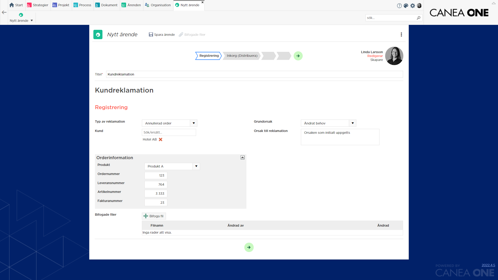Click the Bifoga fil button
This screenshot has width=498, height=280.
[x=154, y=216]
